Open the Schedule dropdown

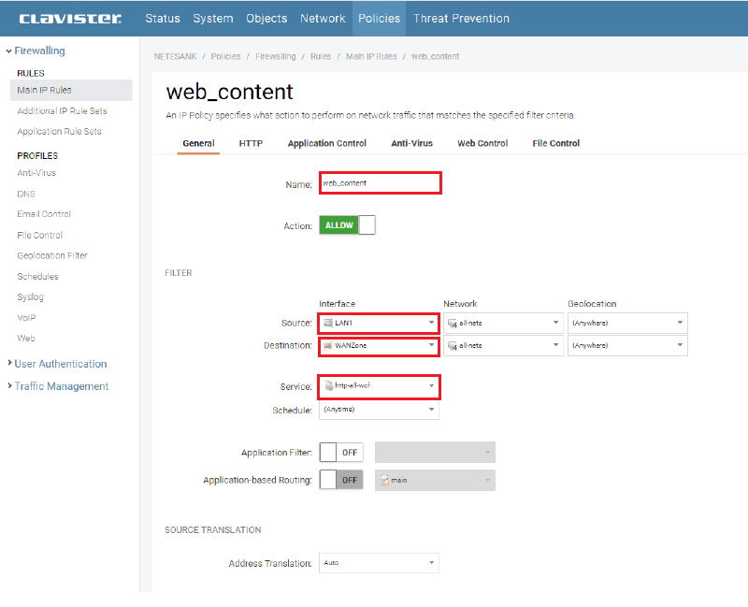coord(379,410)
